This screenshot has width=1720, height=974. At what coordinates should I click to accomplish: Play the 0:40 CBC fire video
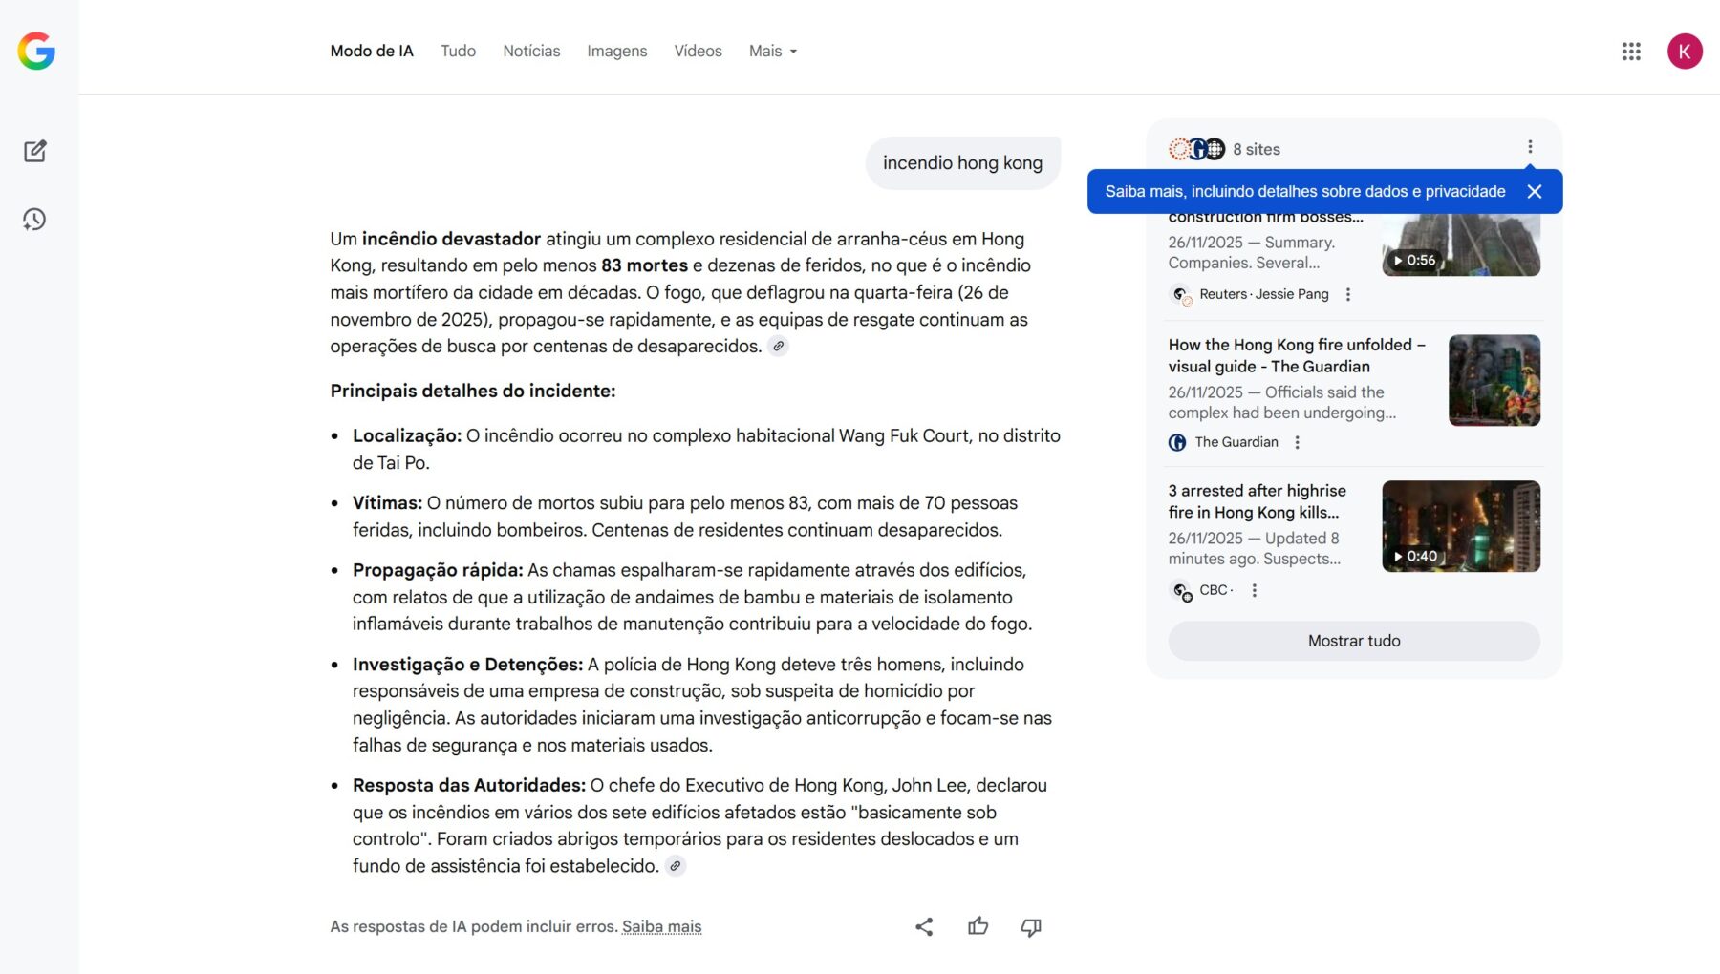(1460, 525)
